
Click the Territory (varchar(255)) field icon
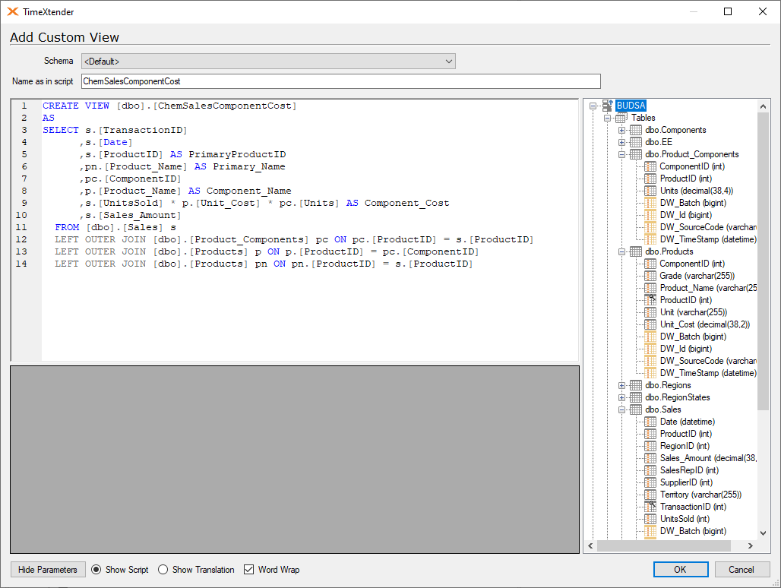(x=650, y=495)
